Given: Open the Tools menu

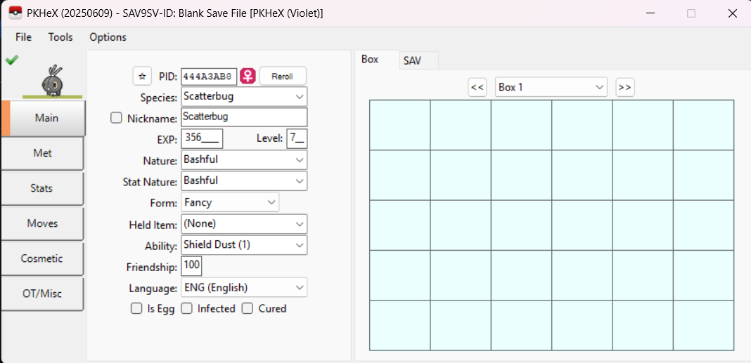Looking at the screenshot, I should [60, 37].
